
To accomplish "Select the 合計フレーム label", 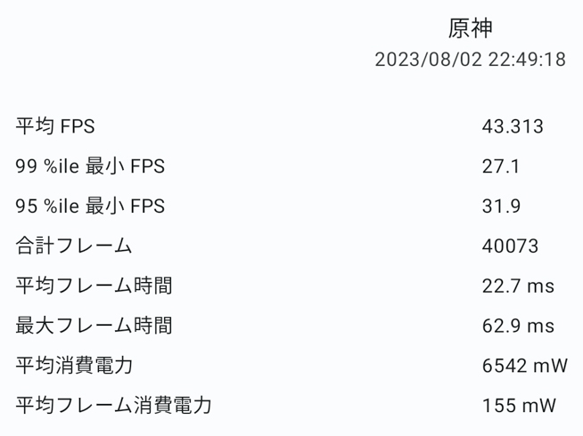I will [74, 246].
